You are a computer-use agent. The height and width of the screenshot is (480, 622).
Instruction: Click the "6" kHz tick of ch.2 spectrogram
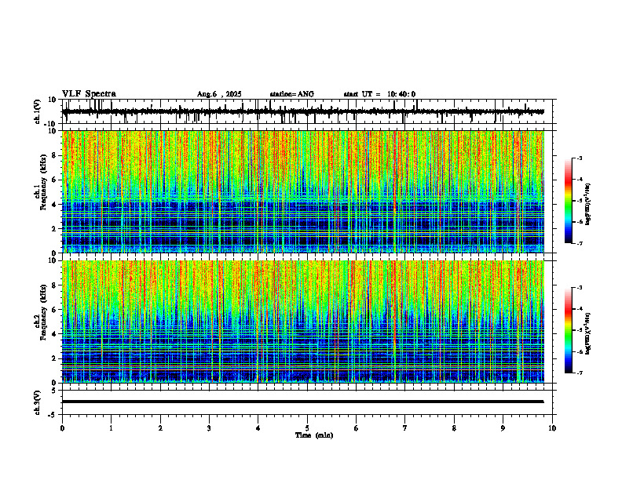(x=55, y=309)
